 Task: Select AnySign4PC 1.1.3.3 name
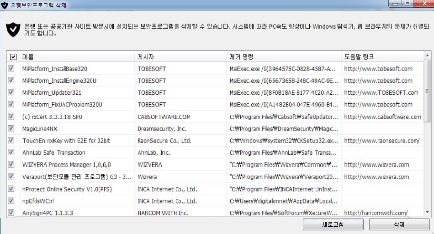(x=48, y=213)
